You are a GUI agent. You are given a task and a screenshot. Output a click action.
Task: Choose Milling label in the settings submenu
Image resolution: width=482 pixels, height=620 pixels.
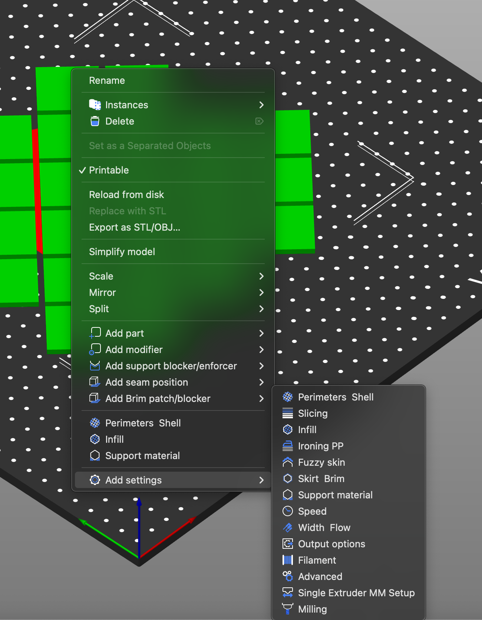pyautogui.click(x=312, y=609)
